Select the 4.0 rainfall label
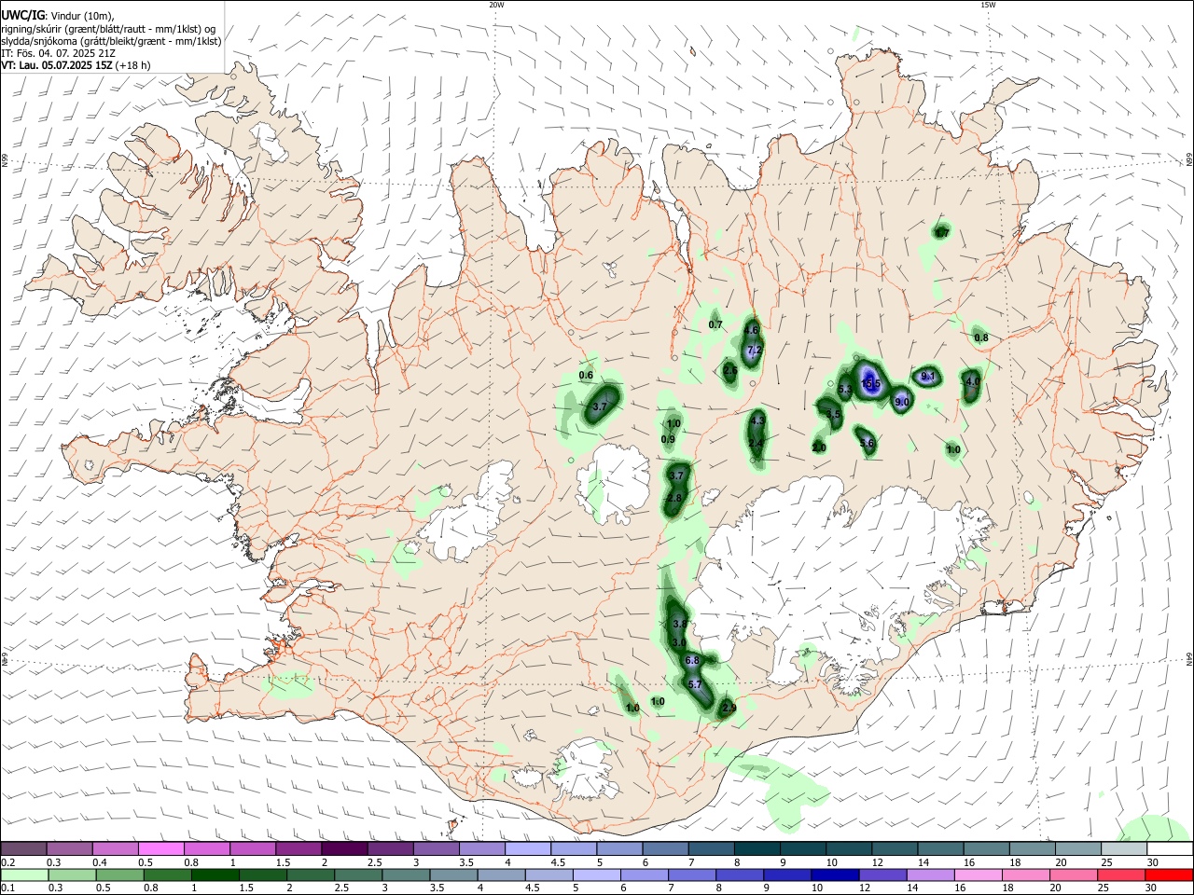 (972, 381)
